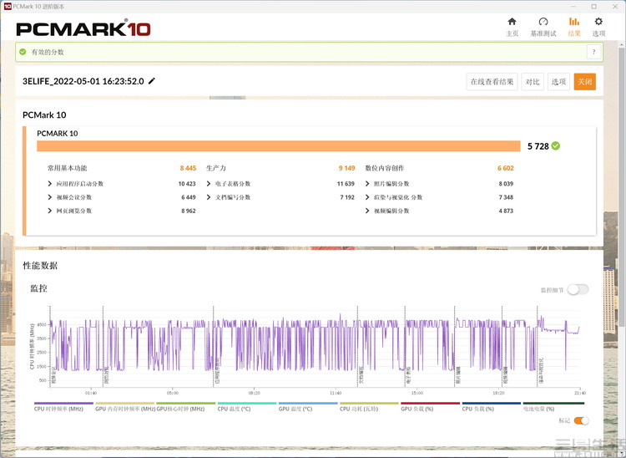Toggle the 监控细节 switch

tap(578, 289)
